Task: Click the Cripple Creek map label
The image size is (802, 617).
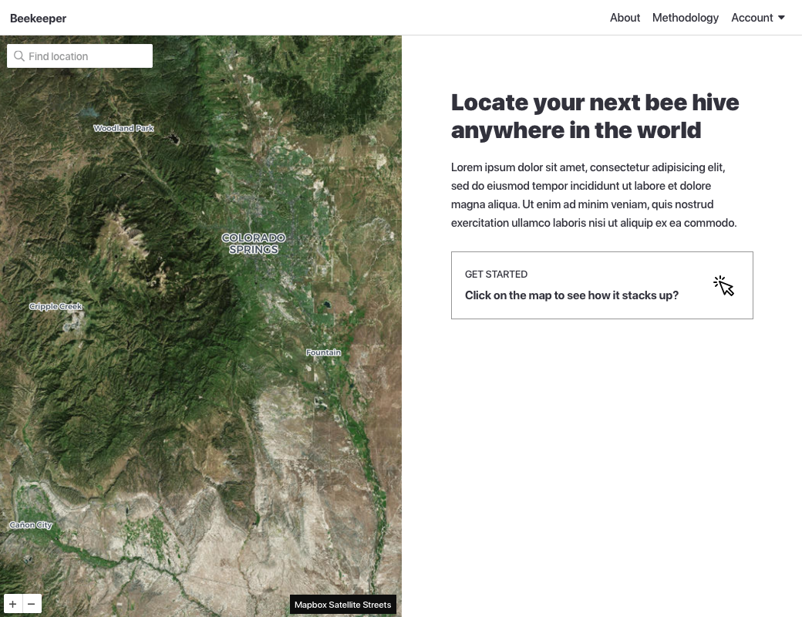Action: 56,306
